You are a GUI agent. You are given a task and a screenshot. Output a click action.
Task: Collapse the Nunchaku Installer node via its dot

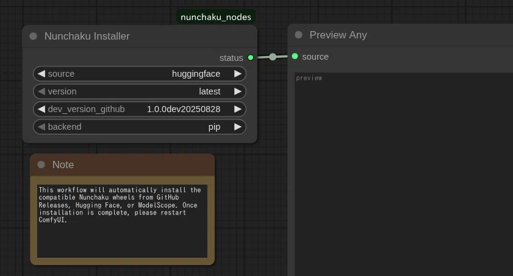pyautogui.click(x=34, y=37)
